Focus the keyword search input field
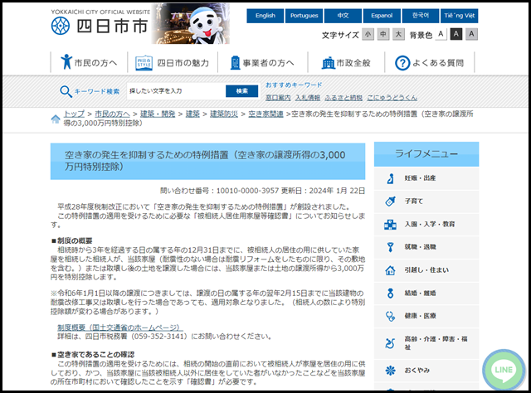Viewport: 531px width, 393px height. point(176,91)
